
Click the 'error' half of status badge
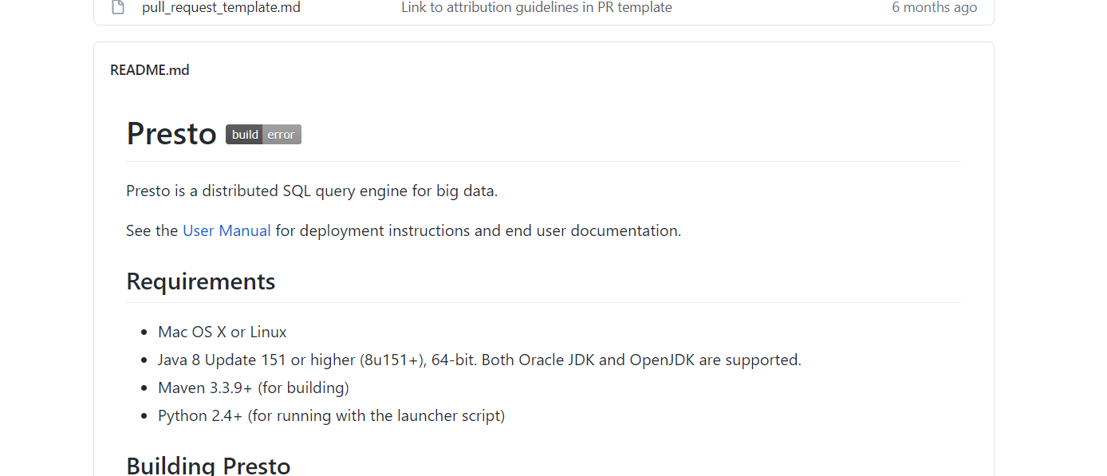pos(282,135)
